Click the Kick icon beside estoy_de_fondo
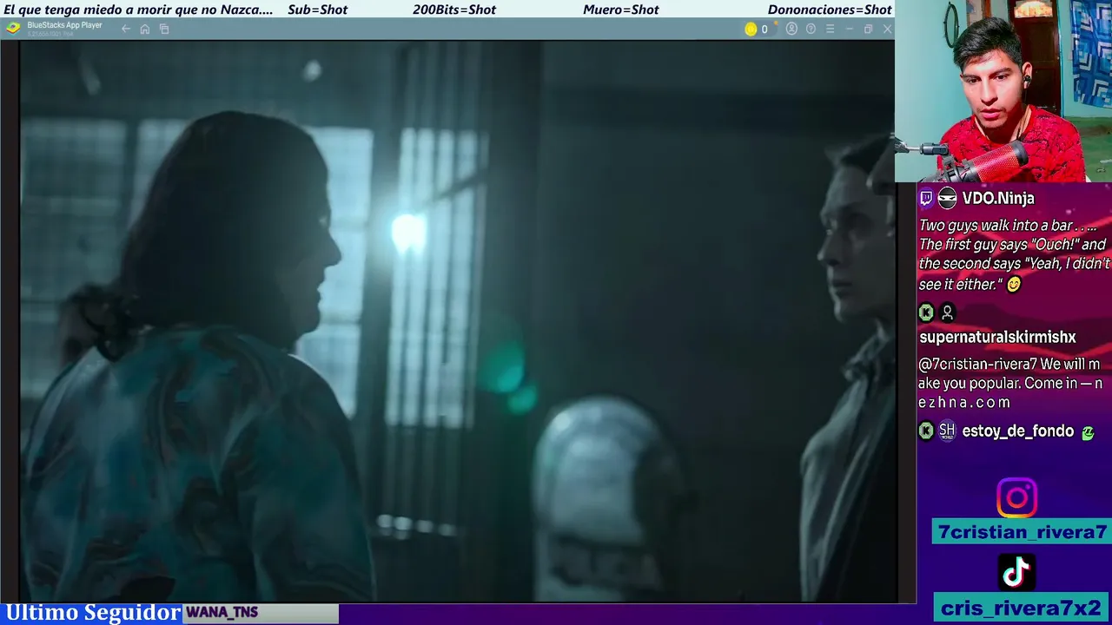 tap(926, 431)
